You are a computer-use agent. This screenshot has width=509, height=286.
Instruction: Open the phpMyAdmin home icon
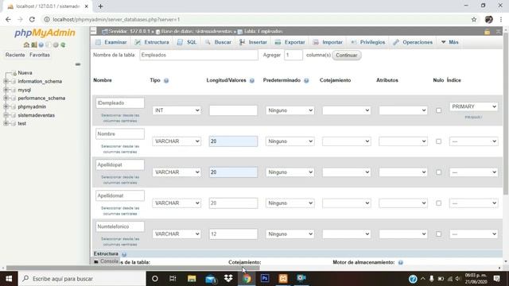coord(26,44)
